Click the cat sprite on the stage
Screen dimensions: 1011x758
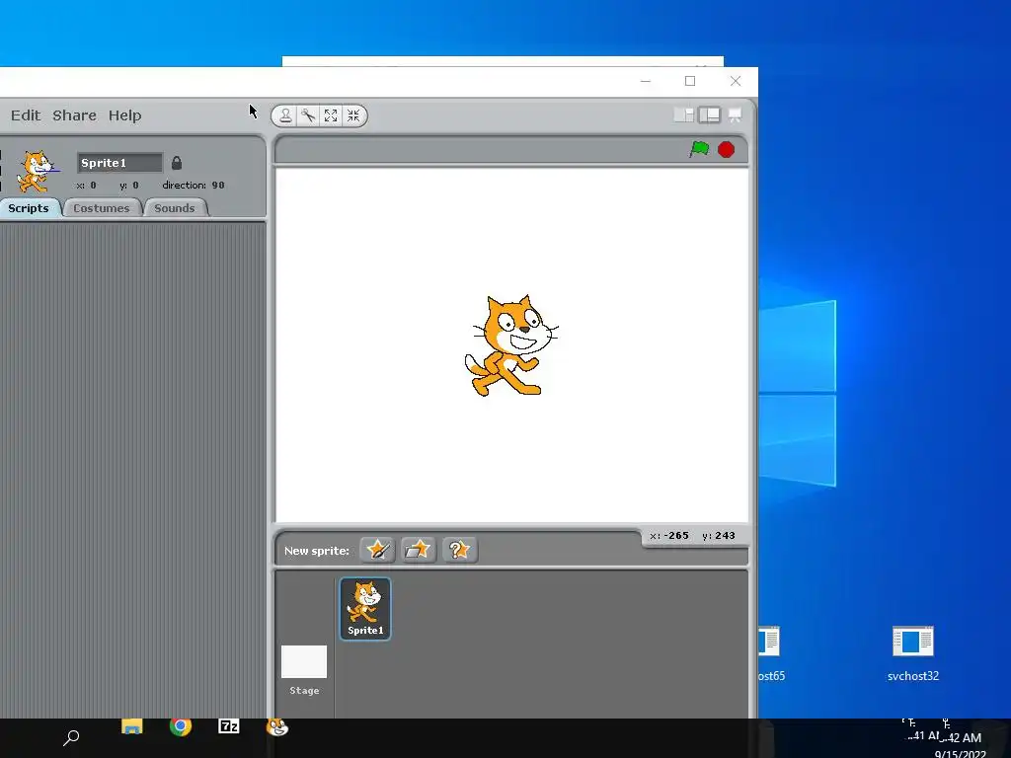[x=511, y=344]
